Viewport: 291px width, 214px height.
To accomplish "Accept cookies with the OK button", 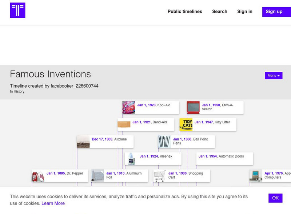I will 275,198.
